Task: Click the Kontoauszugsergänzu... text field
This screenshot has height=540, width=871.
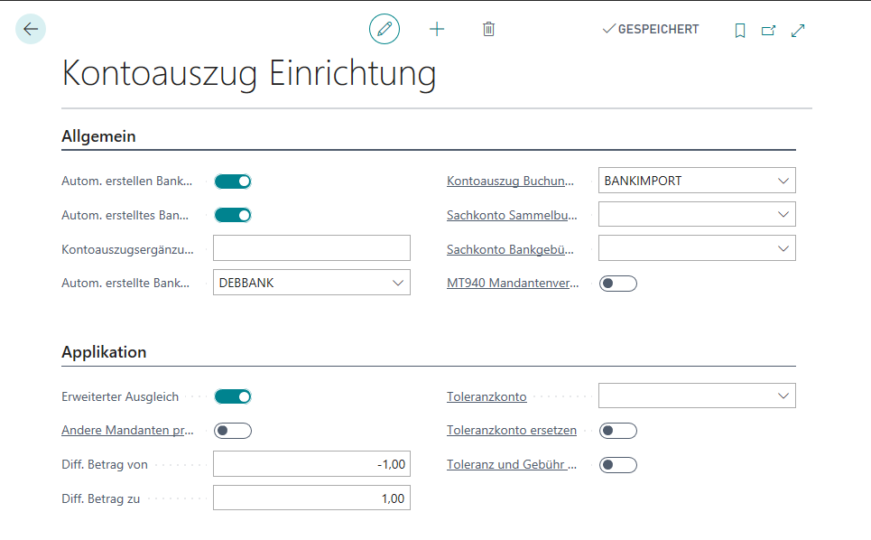Action: coord(311,248)
